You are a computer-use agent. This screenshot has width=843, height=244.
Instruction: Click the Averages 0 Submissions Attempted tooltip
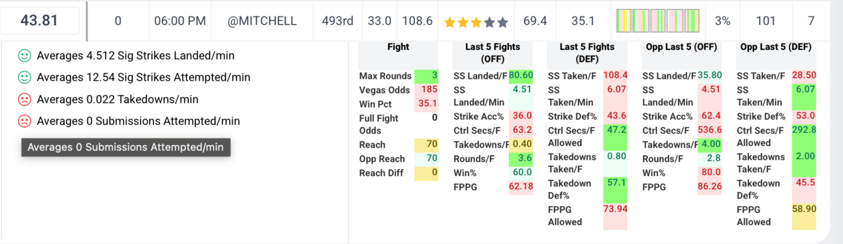click(125, 147)
